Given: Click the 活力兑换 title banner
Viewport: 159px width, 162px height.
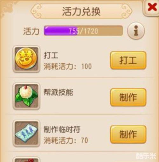Looking at the screenshot, I should pyautogui.click(x=81, y=11).
